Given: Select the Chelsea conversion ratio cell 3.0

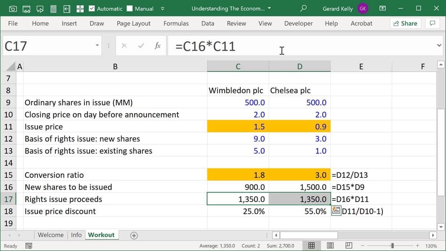Looking at the screenshot, I should click(300, 175).
